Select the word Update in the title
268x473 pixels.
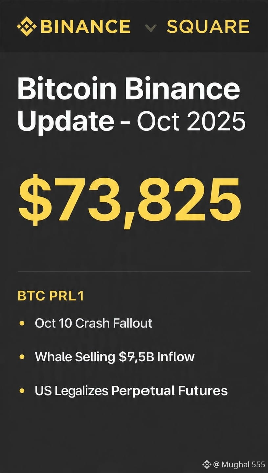click(66, 122)
